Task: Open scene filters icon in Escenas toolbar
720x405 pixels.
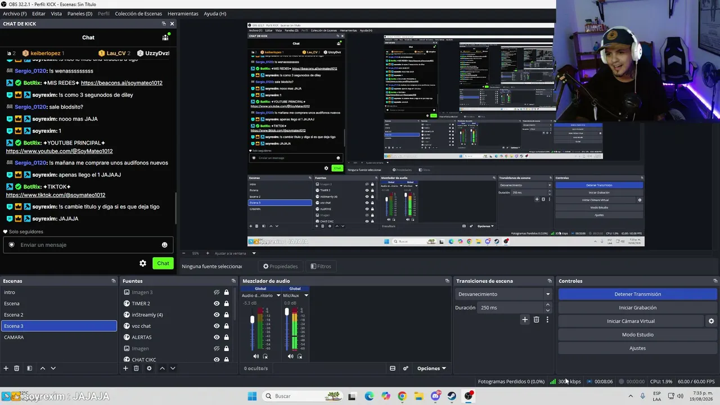Action: click(29, 368)
